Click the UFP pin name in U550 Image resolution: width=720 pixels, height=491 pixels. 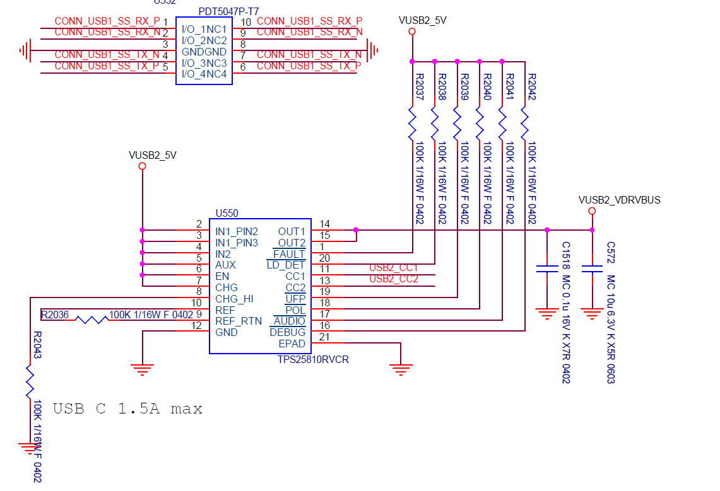pos(295,299)
